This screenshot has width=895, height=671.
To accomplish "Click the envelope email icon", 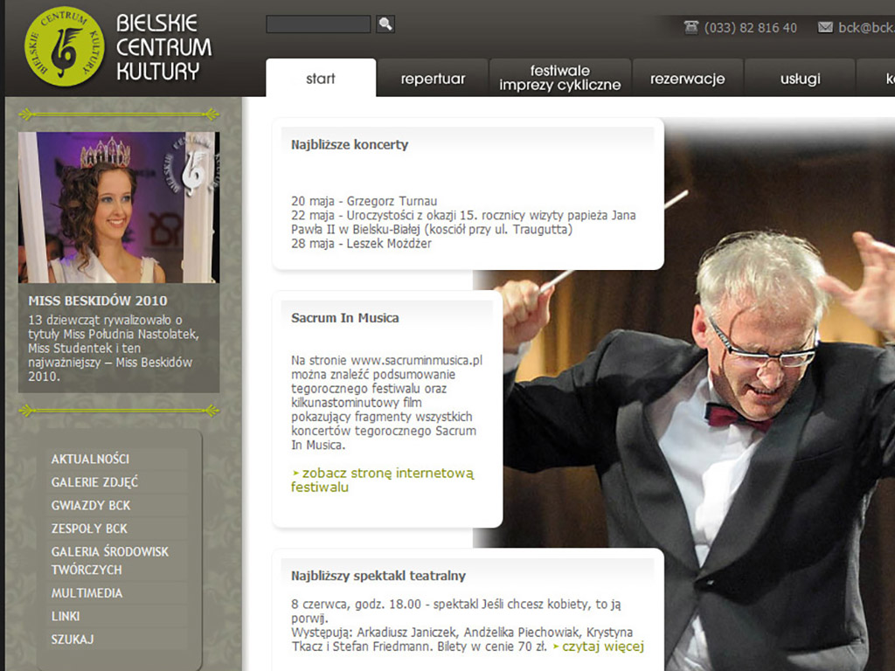I will click(824, 27).
